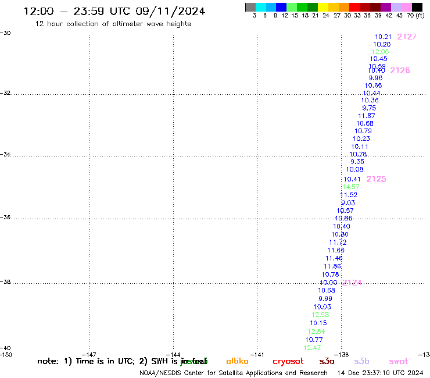Click the wave height value 10.08
The image size is (430, 378).
(x=354, y=169)
